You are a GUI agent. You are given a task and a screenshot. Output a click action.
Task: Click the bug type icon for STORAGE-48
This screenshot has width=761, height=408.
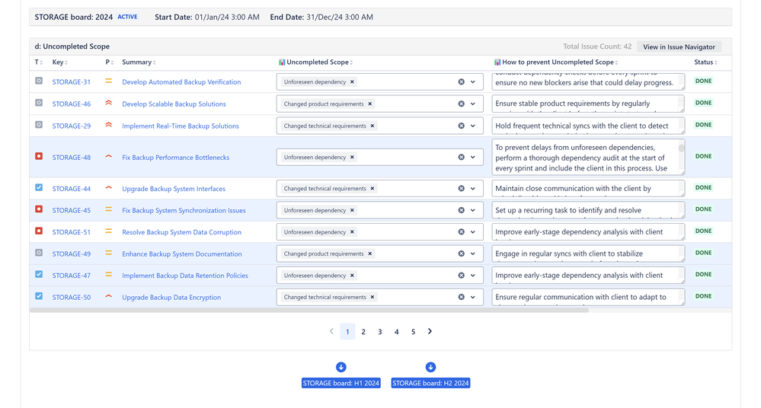coord(39,156)
